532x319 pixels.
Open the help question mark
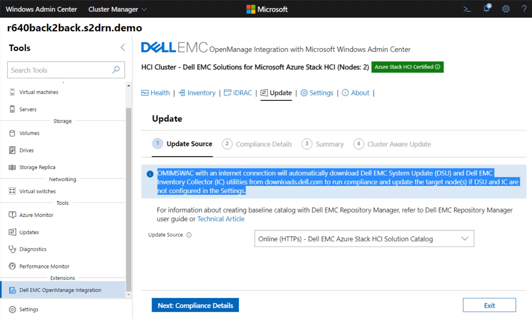tap(524, 9)
